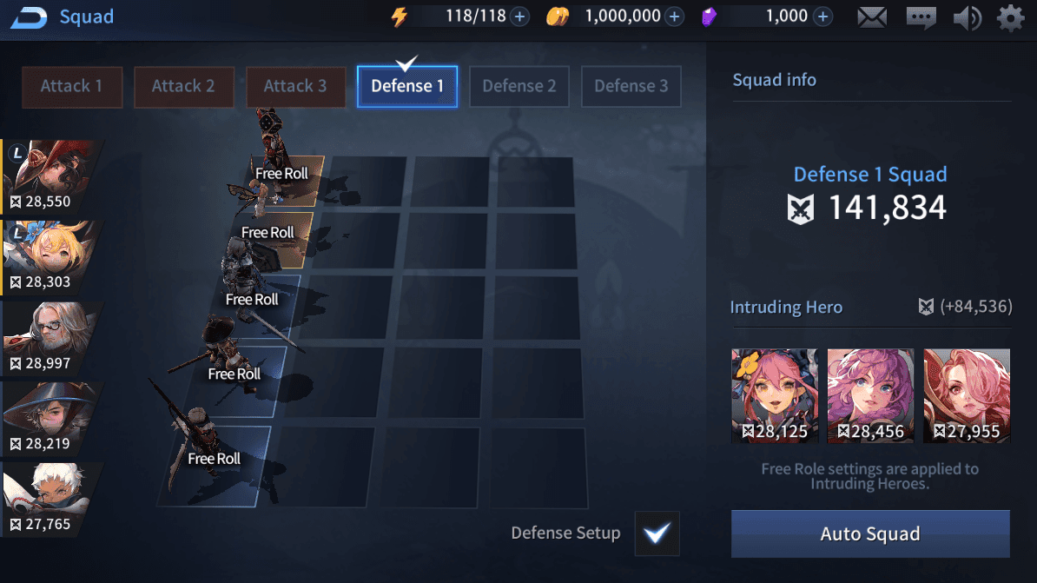Screen dimensions: 1037x583
Task: Add gold via plus beside 1,000,000
Action: (675, 17)
